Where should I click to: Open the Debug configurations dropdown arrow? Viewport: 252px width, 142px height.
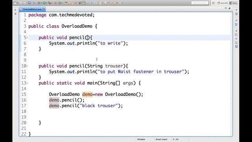point(41,3)
